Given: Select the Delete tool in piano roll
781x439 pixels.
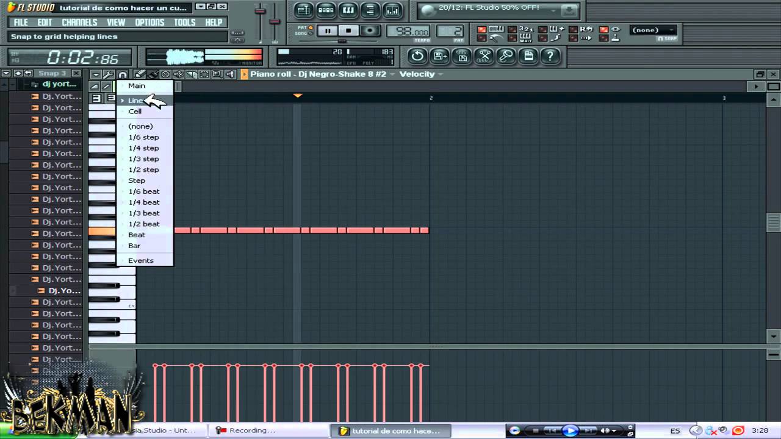Looking at the screenshot, I should [x=165, y=74].
